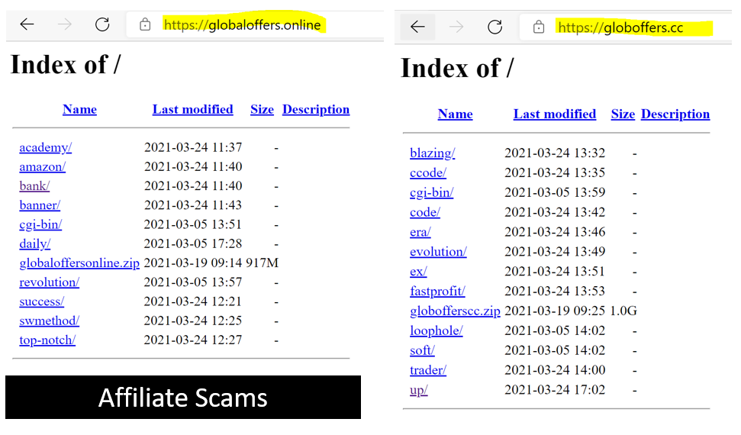Reload the globaloffers.online page
The height and width of the screenshot is (435, 741).
point(102,24)
